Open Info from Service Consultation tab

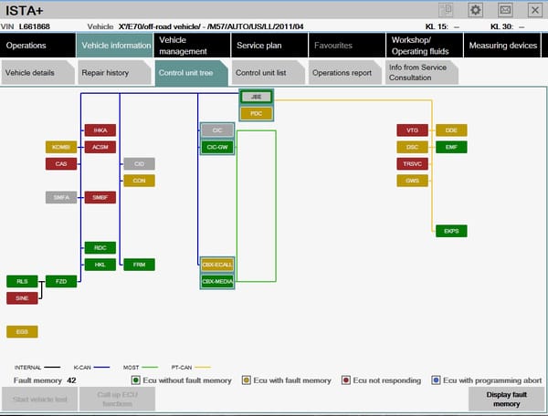422,73
